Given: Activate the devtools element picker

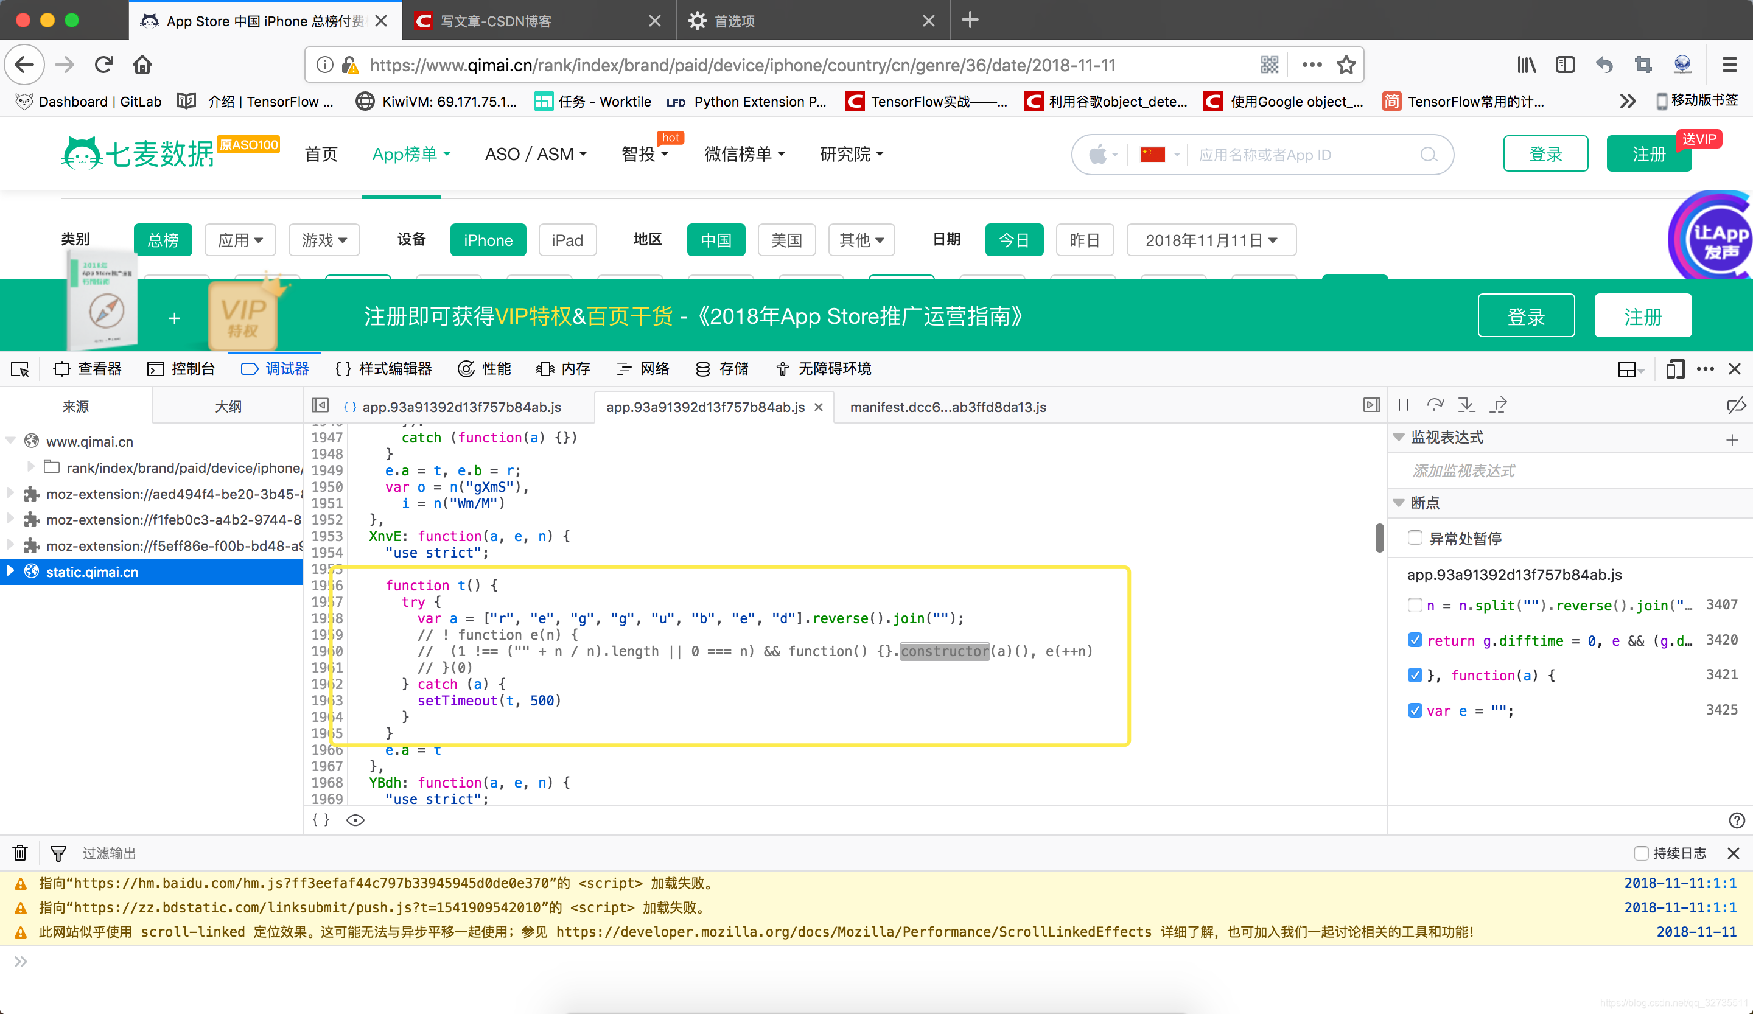Looking at the screenshot, I should [x=20, y=369].
